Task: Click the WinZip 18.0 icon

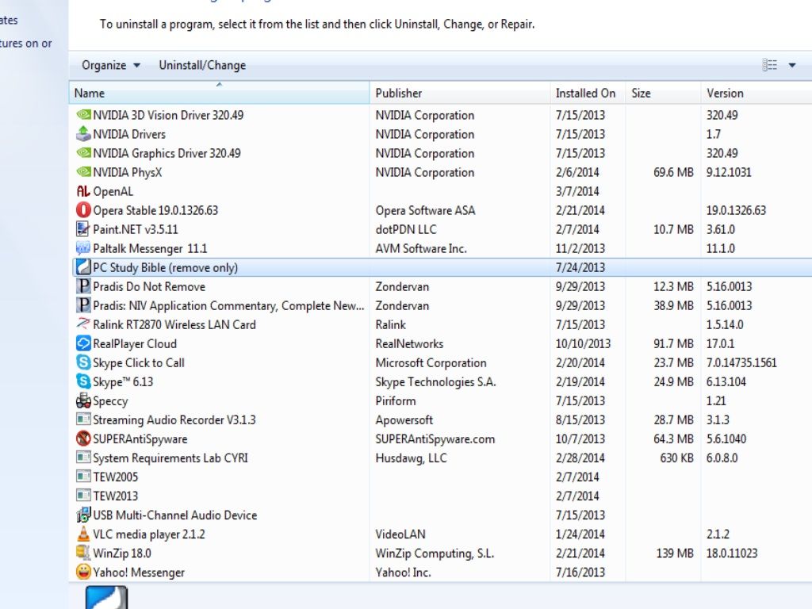Action: click(x=83, y=553)
